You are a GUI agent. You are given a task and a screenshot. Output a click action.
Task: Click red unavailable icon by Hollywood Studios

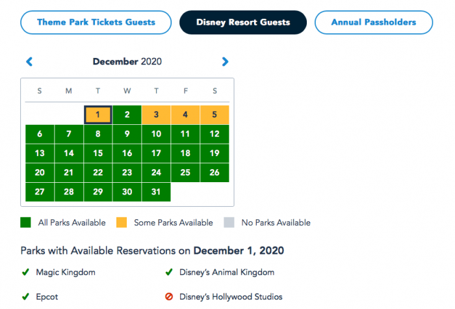169,297
